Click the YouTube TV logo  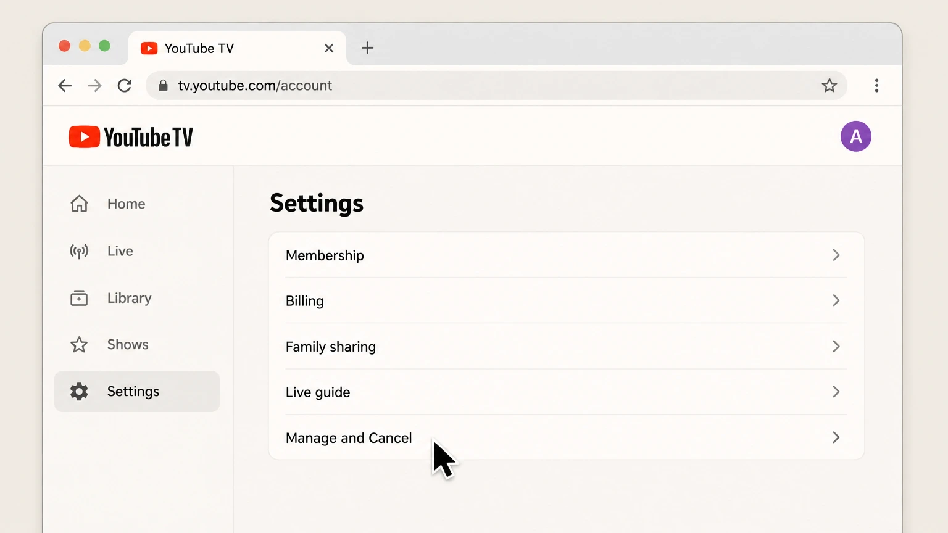pos(131,137)
